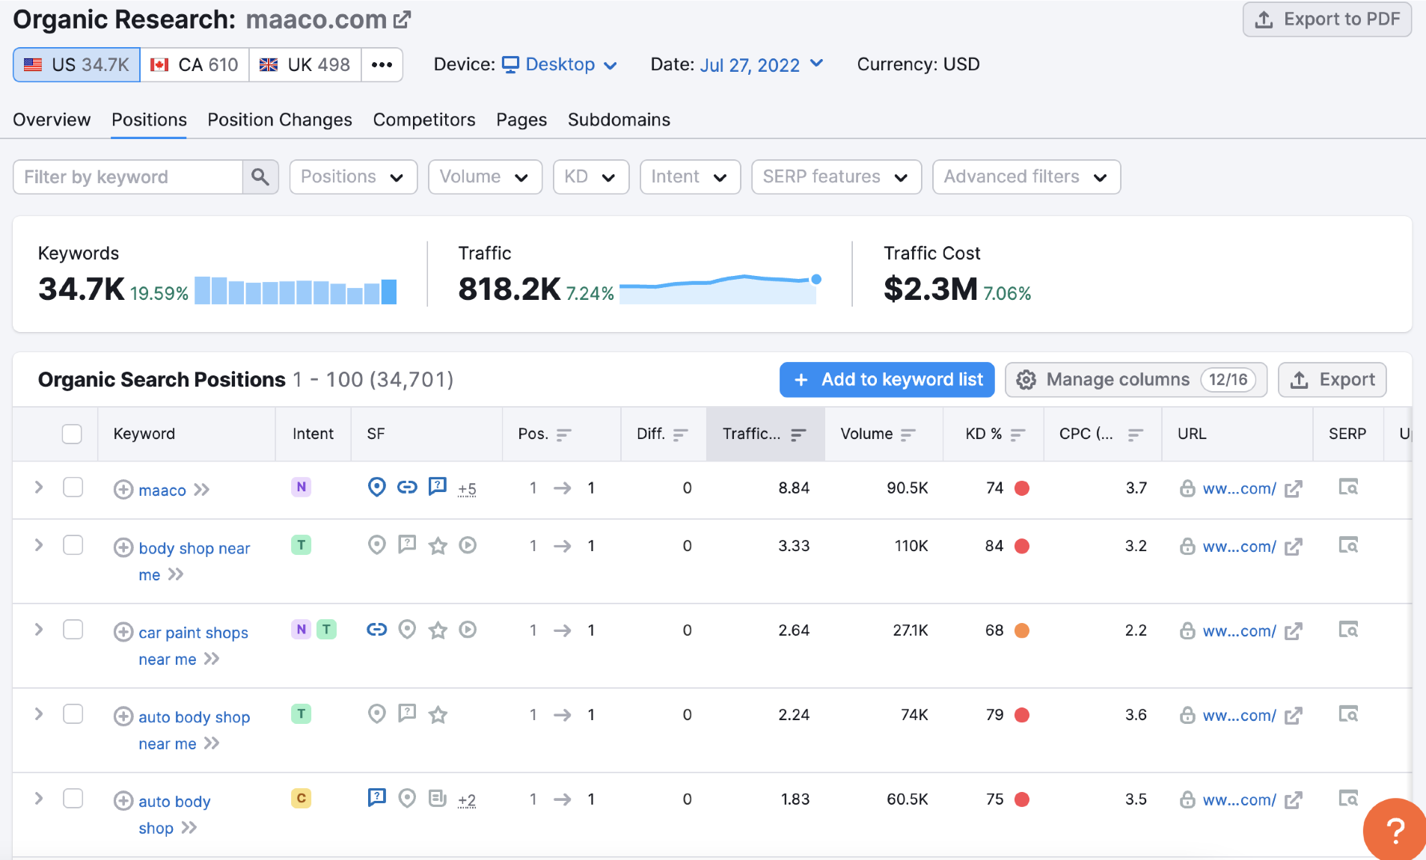Click the featured snippet SF icon in maaco row
Image resolution: width=1426 pixels, height=860 pixels.
(437, 488)
